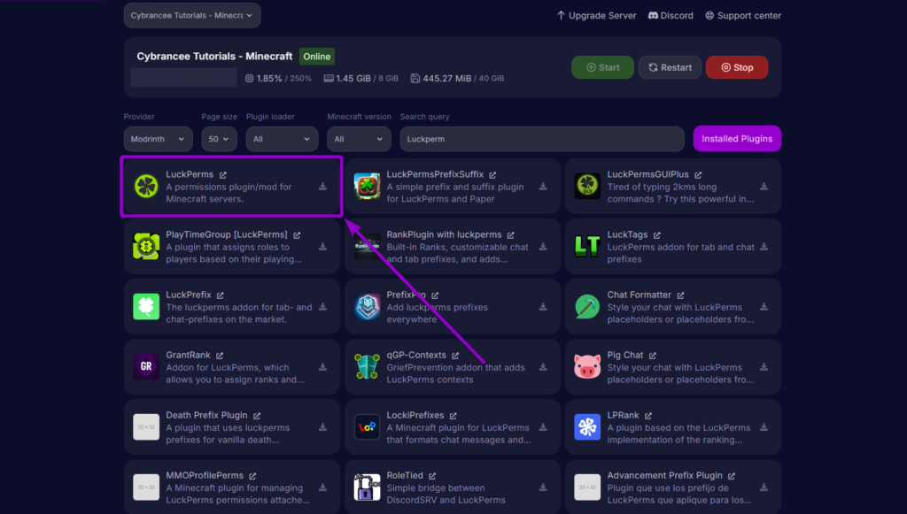Open the Plugin loader dropdown

[282, 139]
